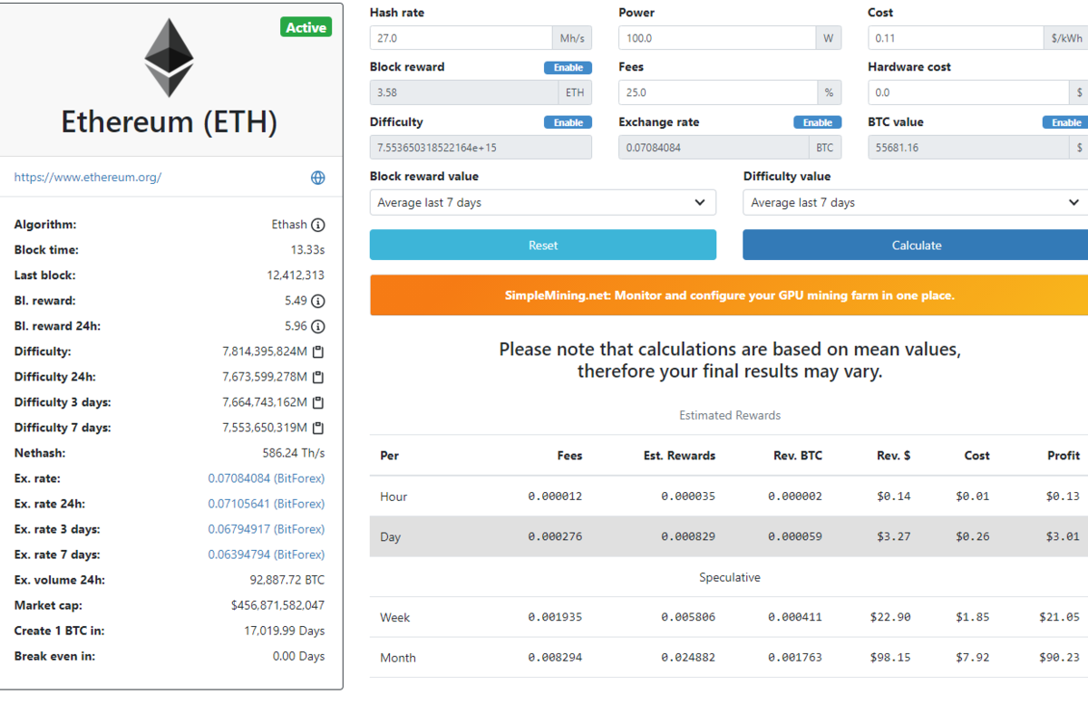1088x704 pixels.
Task: Click the Rev. $ column header
Action: tap(894, 456)
